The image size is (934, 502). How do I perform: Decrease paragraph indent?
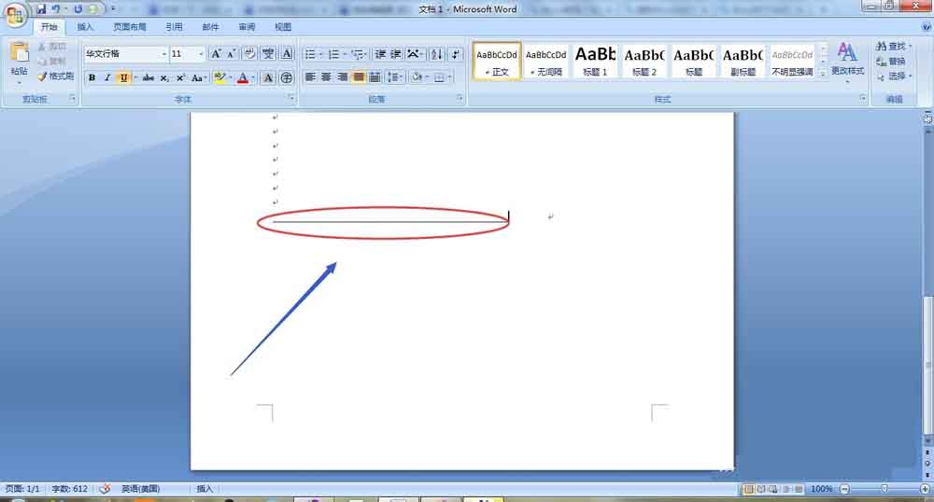point(380,54)
